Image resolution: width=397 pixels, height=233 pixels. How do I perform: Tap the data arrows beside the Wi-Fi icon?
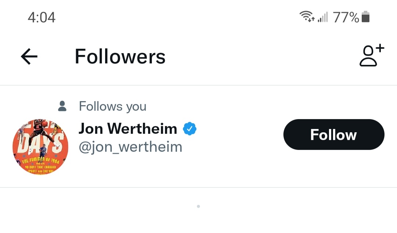[x=311, y=19]
